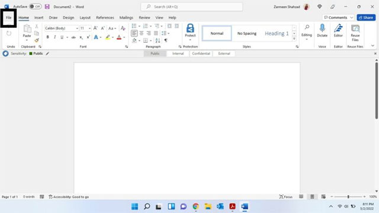Toggle Italic formatting
Viewport: 379px width, 213px height.
pyautogui.click(x=55, y=37)
